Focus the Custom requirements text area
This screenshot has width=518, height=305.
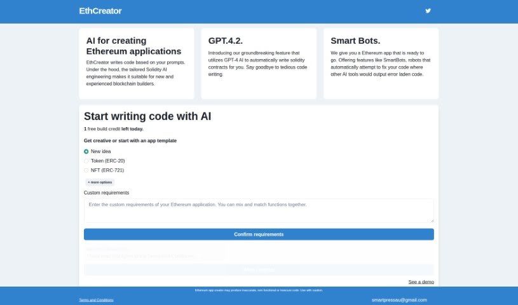coord(259,210)
